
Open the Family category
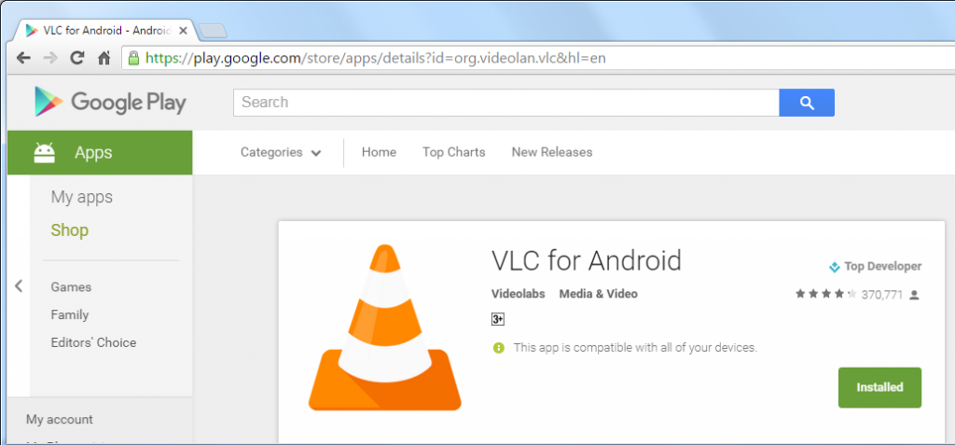pos(70,314)
